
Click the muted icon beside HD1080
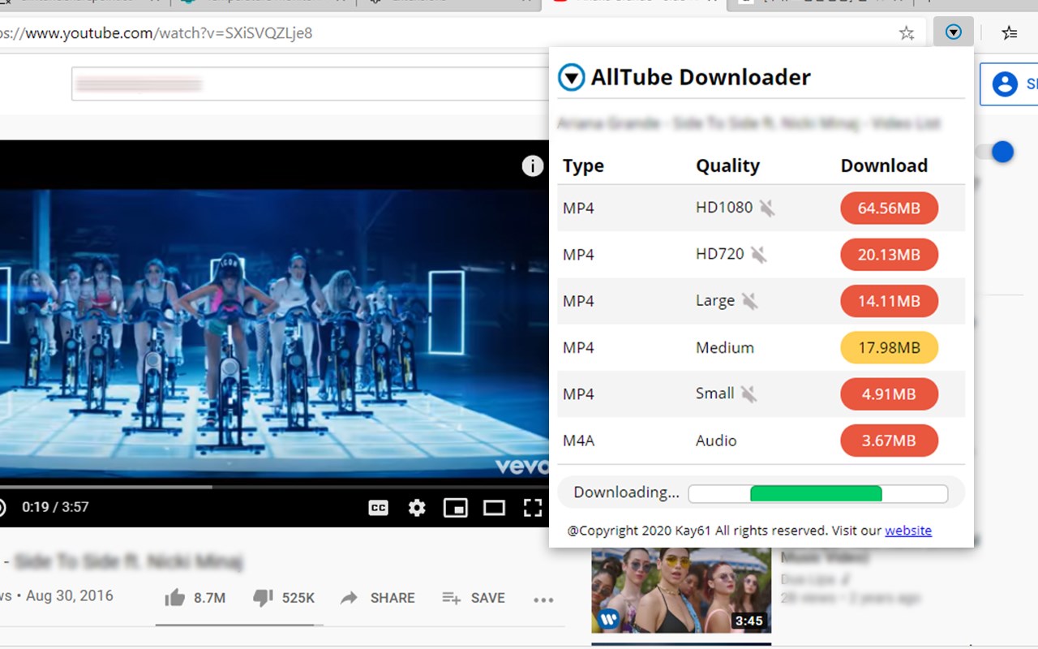(766, 208)
